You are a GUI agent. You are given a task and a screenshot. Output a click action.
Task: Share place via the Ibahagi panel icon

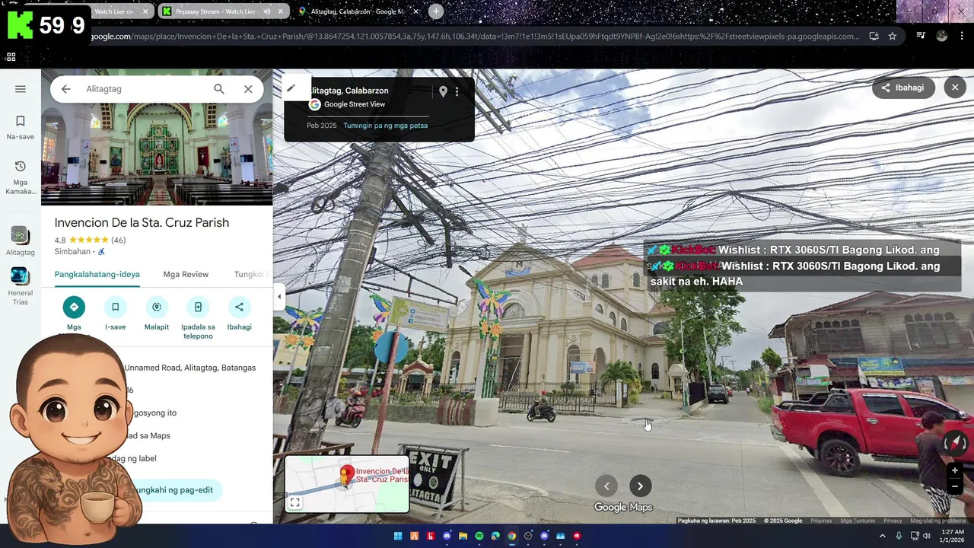(x=239, y=307)
